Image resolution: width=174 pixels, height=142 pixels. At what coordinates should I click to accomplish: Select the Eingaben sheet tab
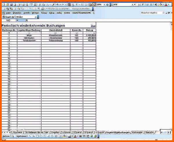tap(55, 132)
